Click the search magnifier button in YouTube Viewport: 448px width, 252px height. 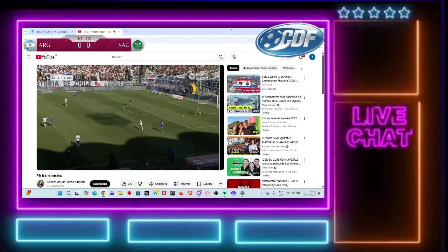pos(220,57)
